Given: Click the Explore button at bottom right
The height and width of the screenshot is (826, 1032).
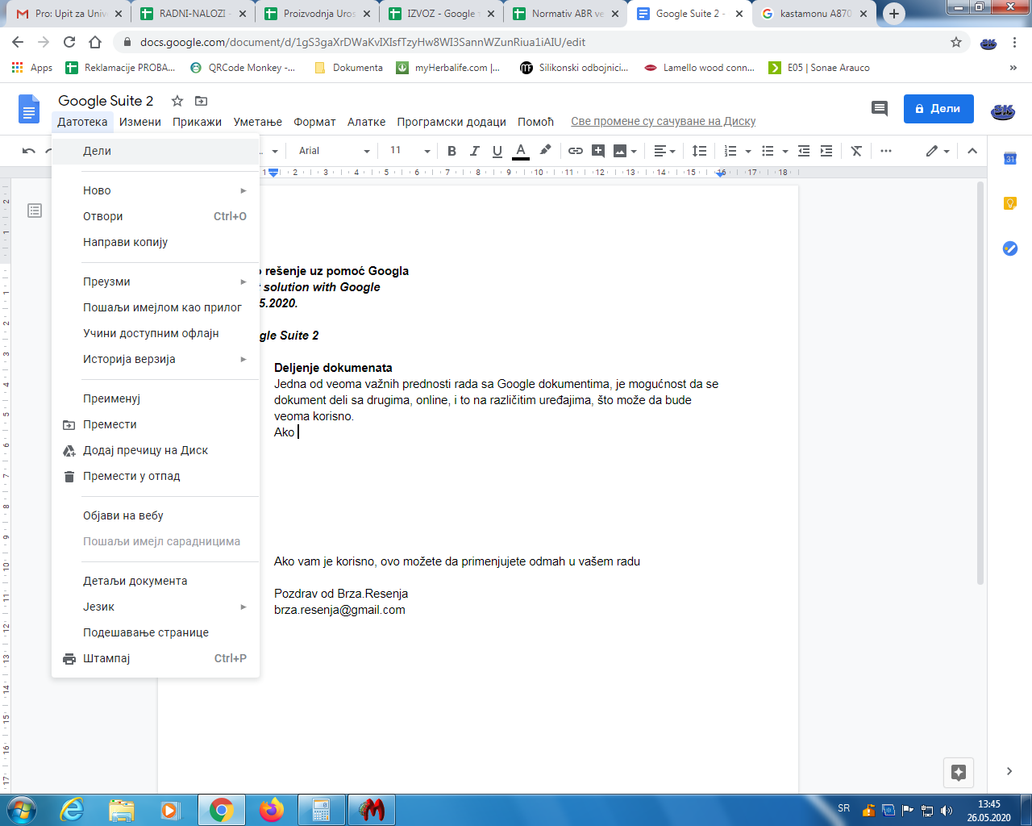Looking at the screenshot, I should point(959,773).
